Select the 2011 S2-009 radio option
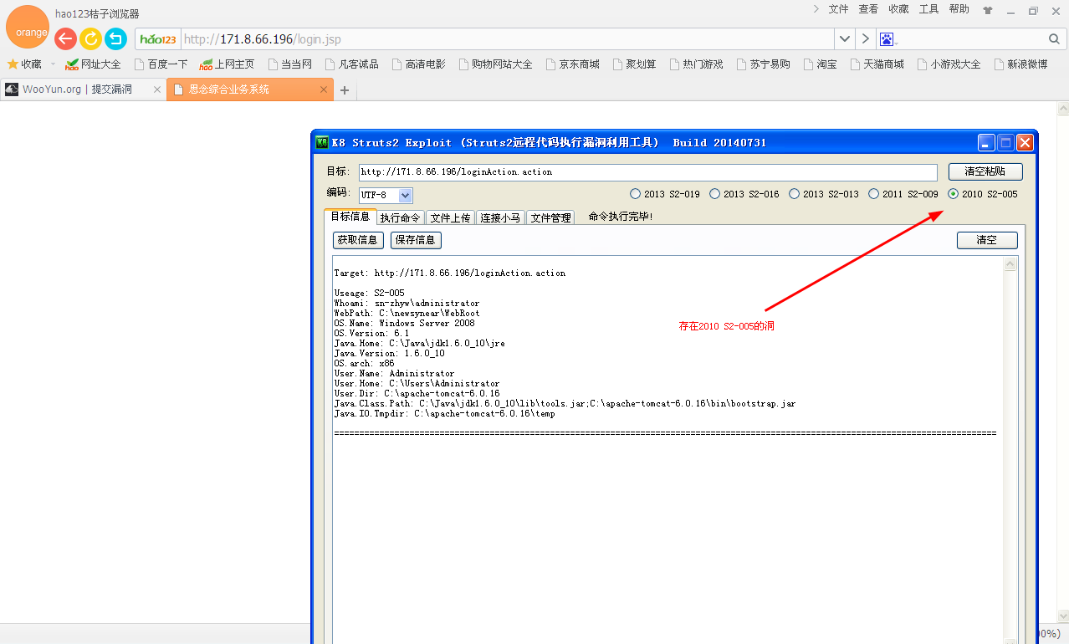This screenshot has width=1069, height=644. (903, 194)
